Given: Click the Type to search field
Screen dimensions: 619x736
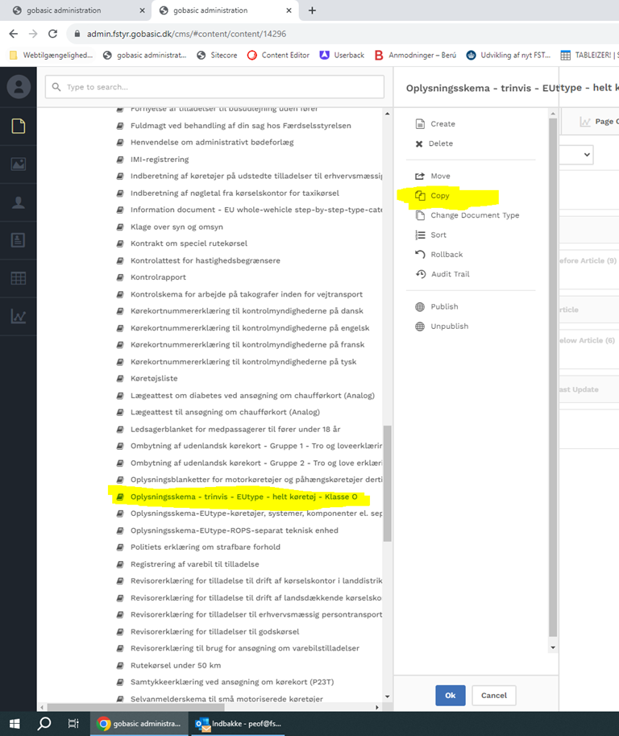Looking at the screenshot, I should click(214, 87).
